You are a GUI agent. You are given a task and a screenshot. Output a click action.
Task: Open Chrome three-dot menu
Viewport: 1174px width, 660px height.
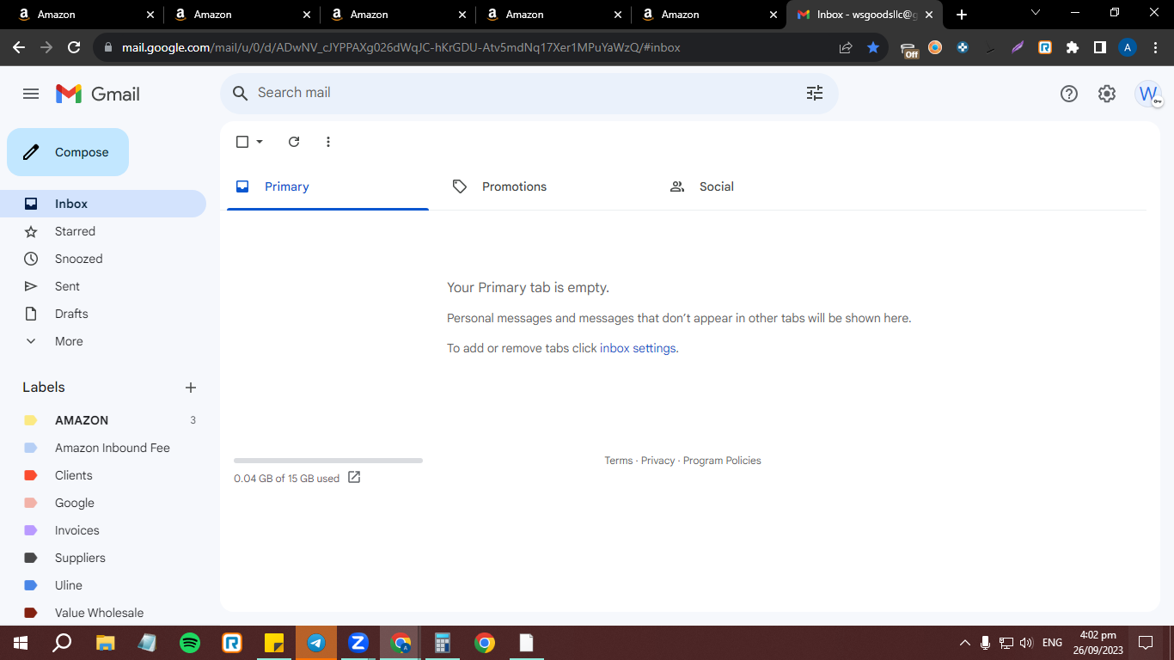pos(1155,47)
